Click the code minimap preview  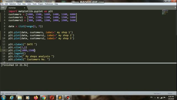coord(165,12)
